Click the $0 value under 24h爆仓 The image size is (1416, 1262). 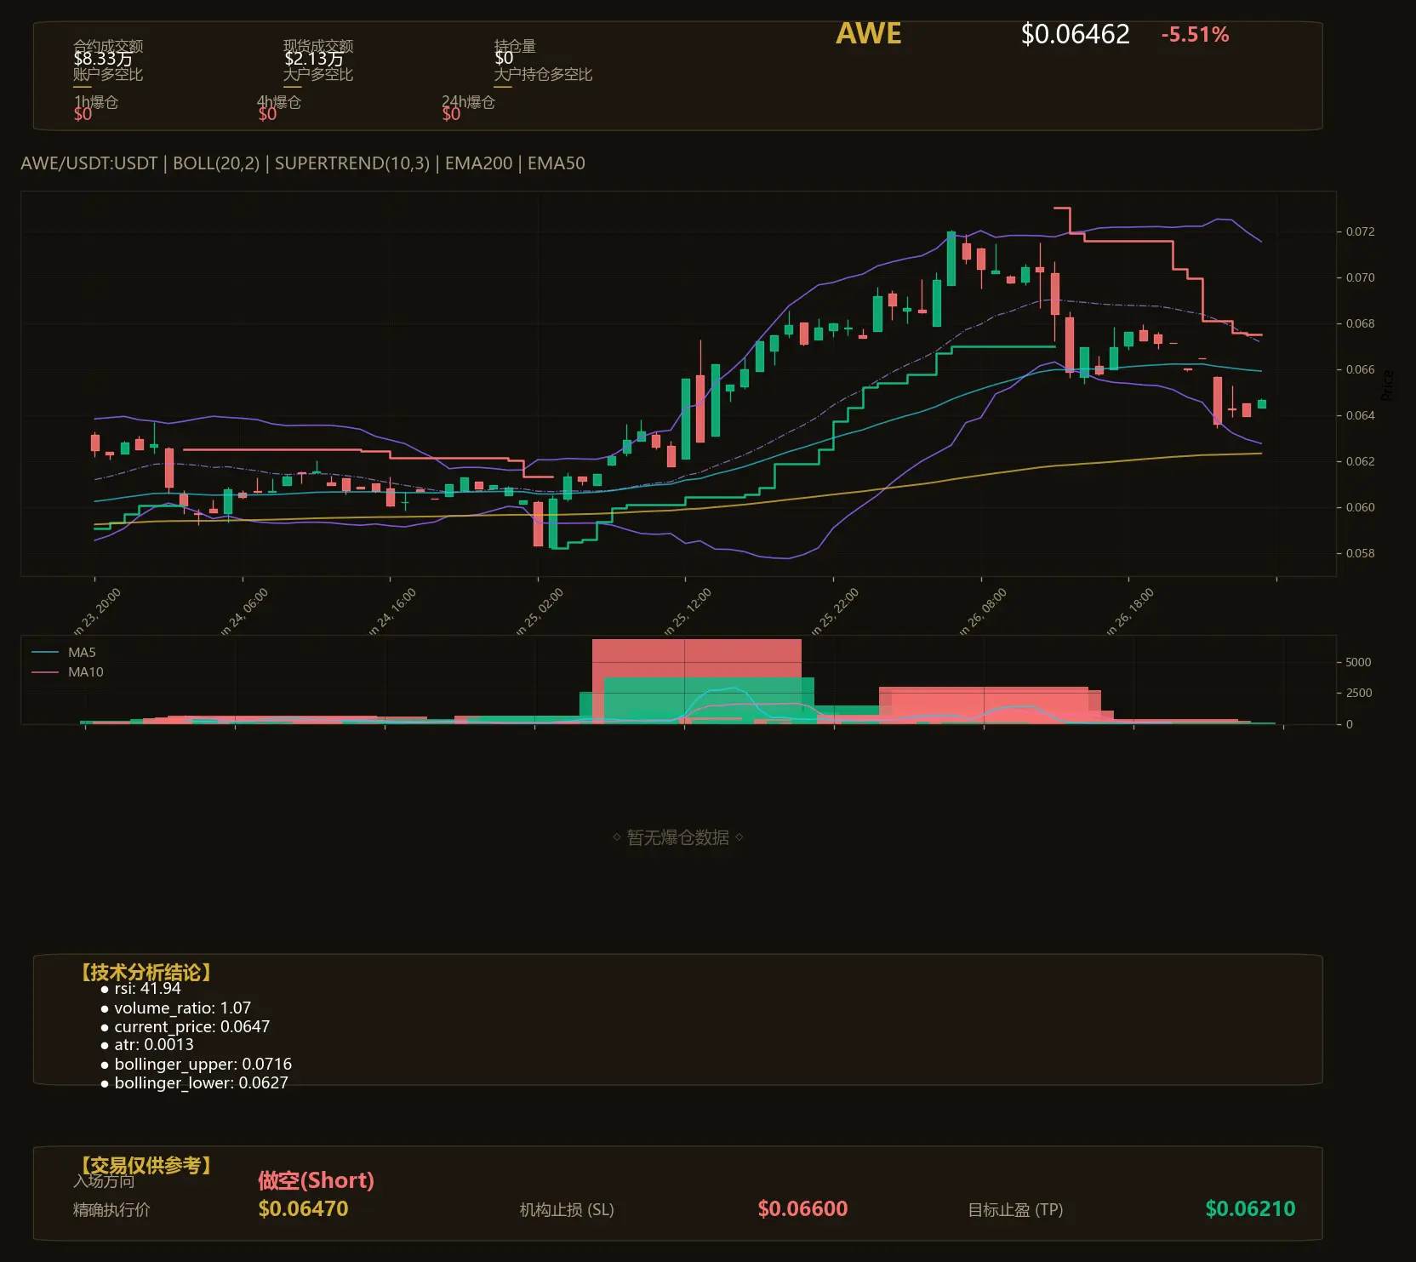pyautogui.click(x=451, y=114)
